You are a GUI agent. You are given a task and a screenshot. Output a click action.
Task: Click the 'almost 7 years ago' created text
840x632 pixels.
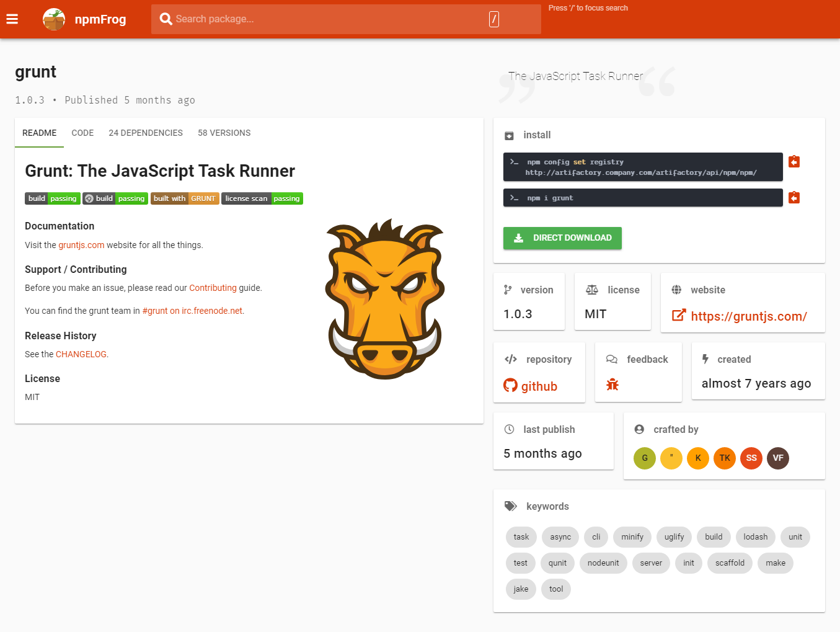756,383
